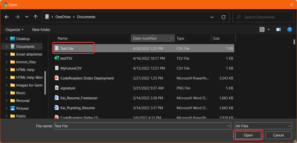
Task: Click New folder in the toolbar
Action: tap(41, 29)
